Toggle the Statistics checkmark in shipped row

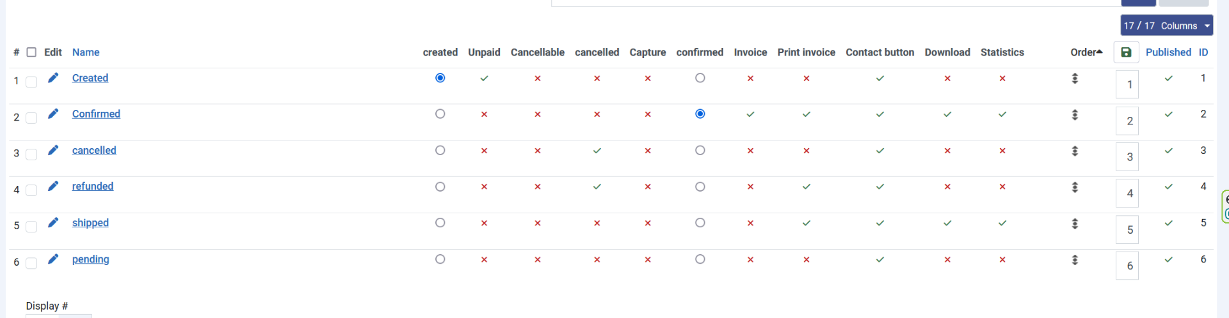1002,223
